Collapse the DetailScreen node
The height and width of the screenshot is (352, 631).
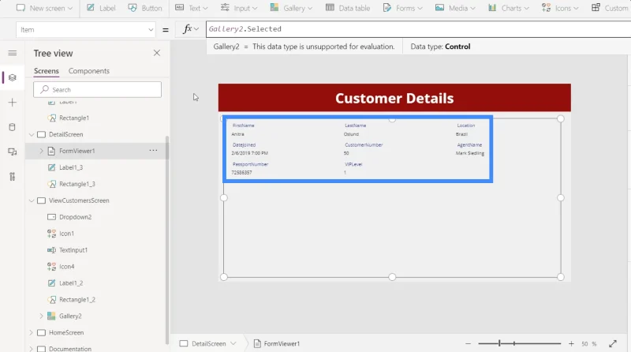coord(32,134)
